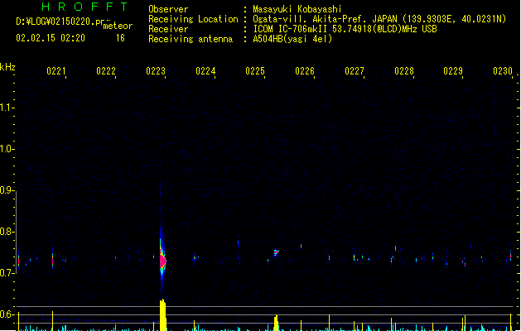Click time marker 0228

pyautogui.click(x=404, y=71)
